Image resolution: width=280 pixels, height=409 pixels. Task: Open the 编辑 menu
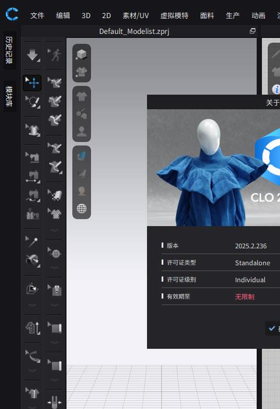[x=63, y=16]
